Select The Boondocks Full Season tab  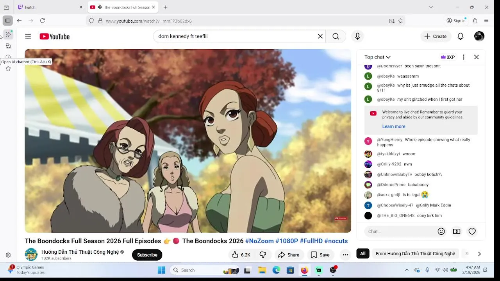coord(123,7)
